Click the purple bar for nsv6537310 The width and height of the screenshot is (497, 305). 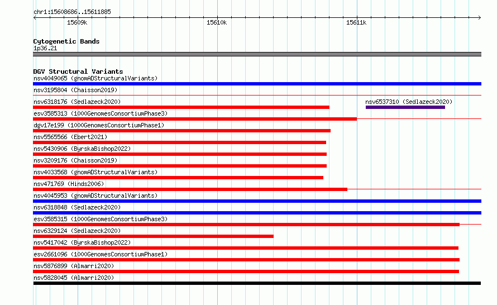point(405,107)
